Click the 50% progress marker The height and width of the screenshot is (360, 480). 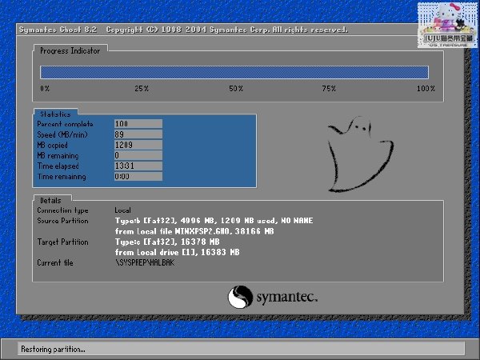(236, 89)
